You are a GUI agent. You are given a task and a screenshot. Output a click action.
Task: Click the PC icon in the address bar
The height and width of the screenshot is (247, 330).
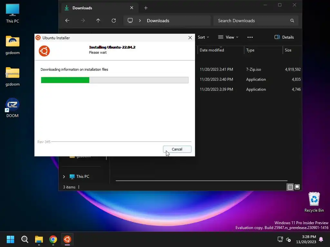click(130, 21)
